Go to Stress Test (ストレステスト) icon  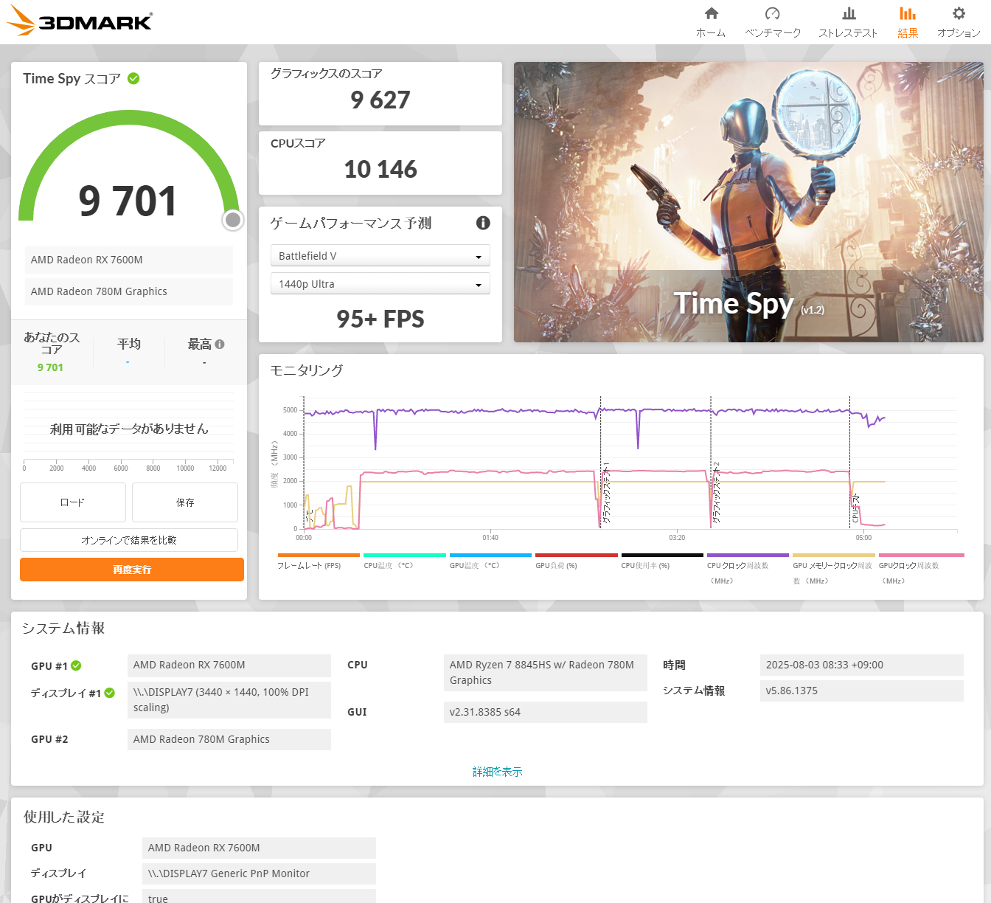(x=848, y=14)
